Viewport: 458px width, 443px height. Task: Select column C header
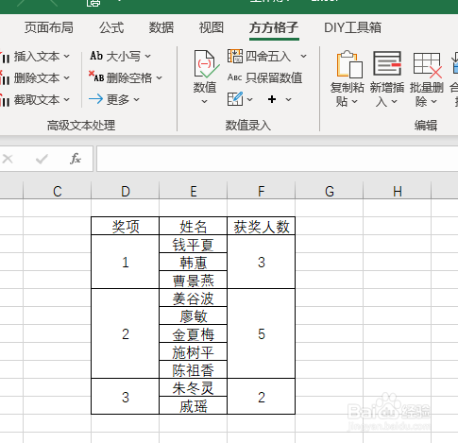pyautogui.click(x=57, y=191)
